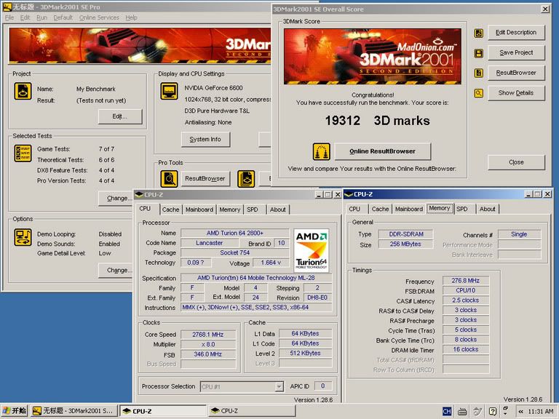Click ResultBrowser button in score window
The image size is (559, 419).
(x=516, y=73)
